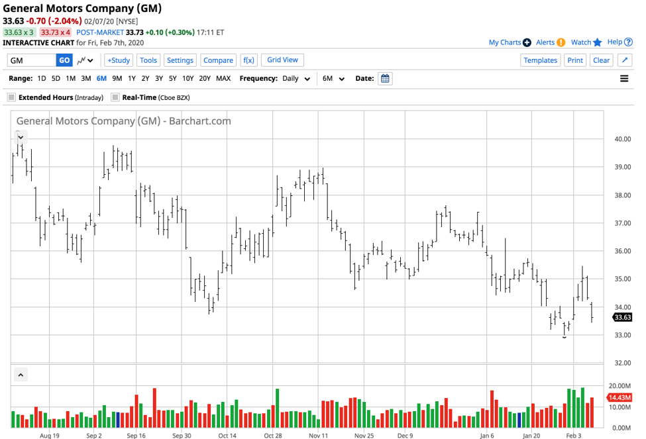Click the 33.63 last price marker on axis
Viewport: 646px width, 439px height.
622,317
